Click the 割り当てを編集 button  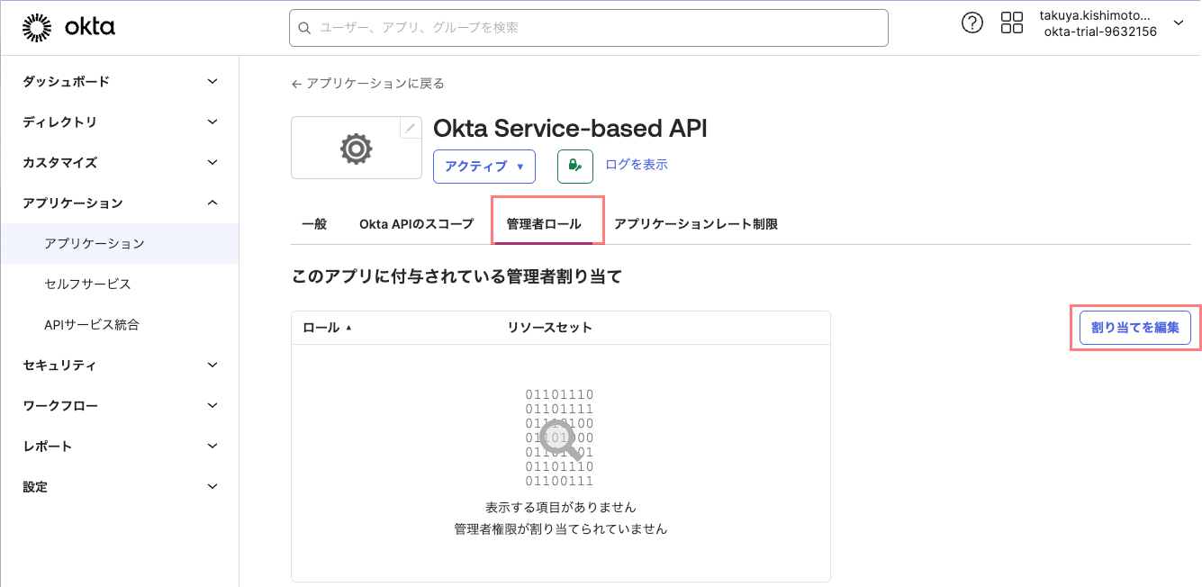pos(1134,328)
